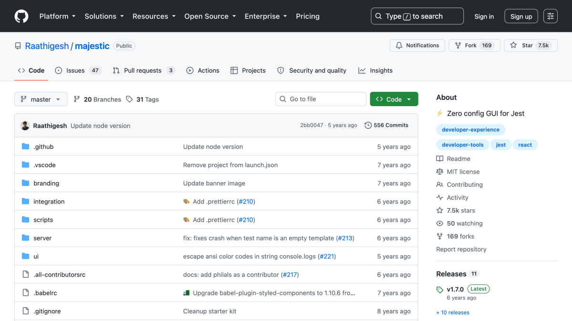Select the integration folder icon
Image resolution: width=572 pixels, height=321 pixels.
click(x=26, y=201)
